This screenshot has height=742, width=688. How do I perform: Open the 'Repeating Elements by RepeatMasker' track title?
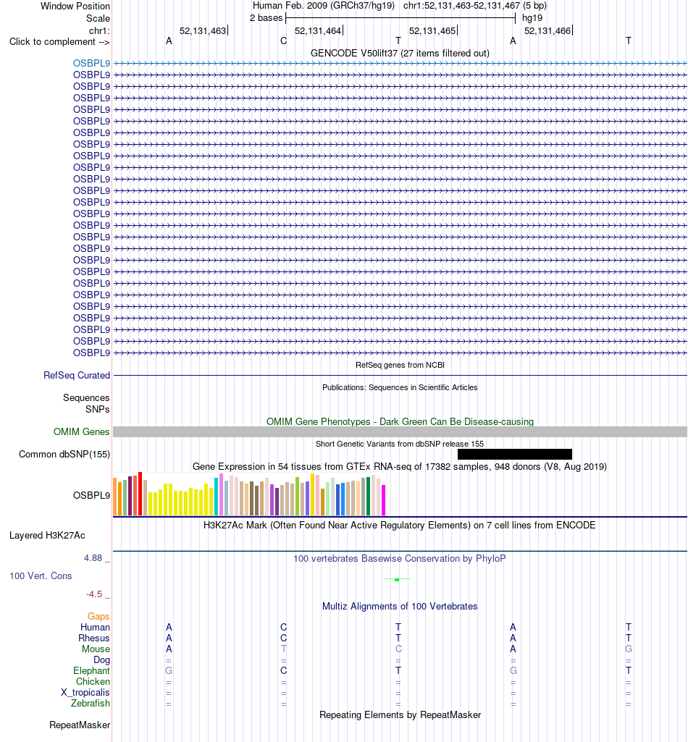tap(400, 715)
